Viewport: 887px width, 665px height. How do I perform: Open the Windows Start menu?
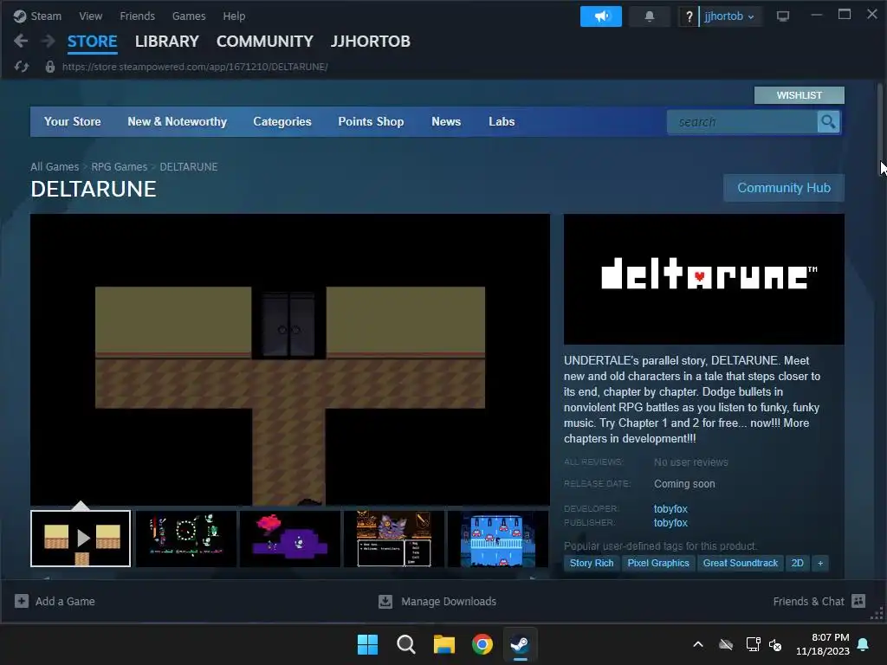click(367, 644)
